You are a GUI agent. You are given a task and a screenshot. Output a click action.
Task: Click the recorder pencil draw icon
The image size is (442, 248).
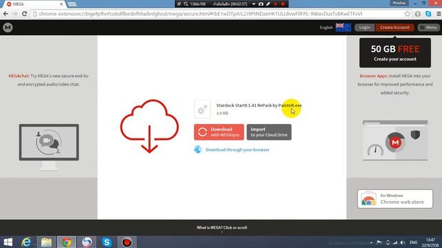click(268, 4)
